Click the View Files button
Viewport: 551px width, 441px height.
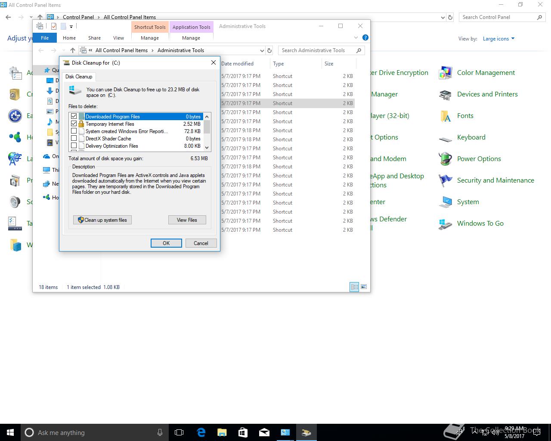tap(187, 220)
